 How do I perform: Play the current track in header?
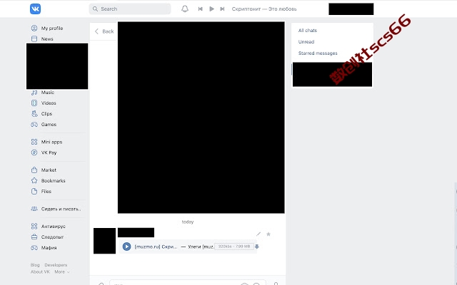[x=211, y=9]
